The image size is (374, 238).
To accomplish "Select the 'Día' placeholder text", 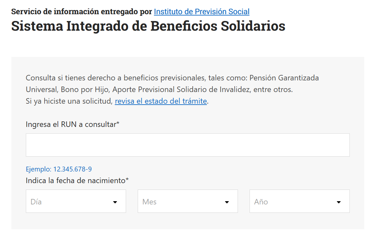I will click(x=36, y=202).
